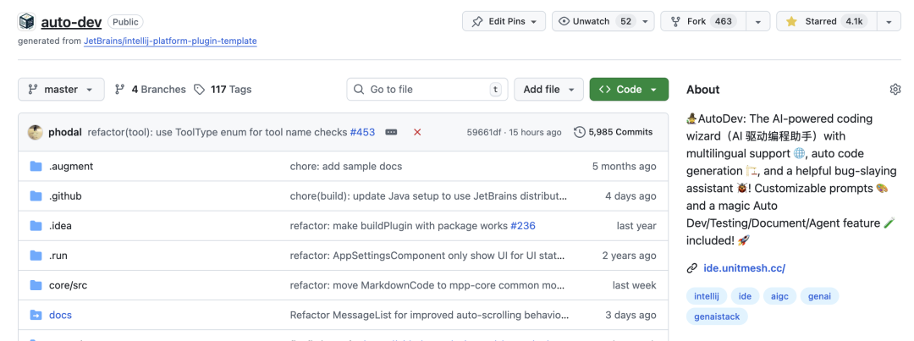Viewport: 914px width, 341px height.
Task: Open the 117 Tags page
Action: coord(223,90)
